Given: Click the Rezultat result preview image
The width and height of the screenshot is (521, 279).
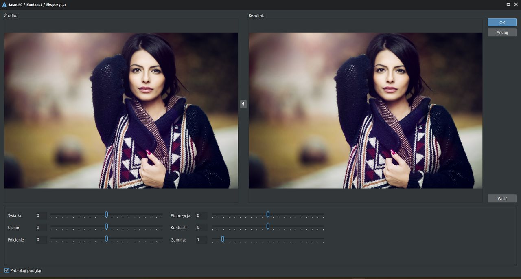Looking at the screenshot, I should point(365,110).
